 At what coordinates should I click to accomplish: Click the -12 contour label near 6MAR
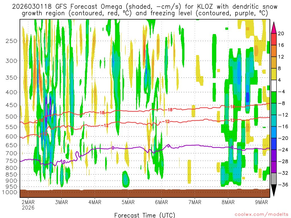point(166,121)
